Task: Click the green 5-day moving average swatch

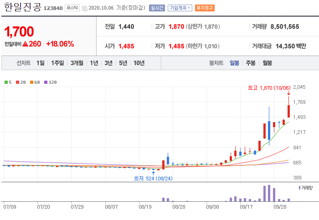Action: [x=6, y=82]
